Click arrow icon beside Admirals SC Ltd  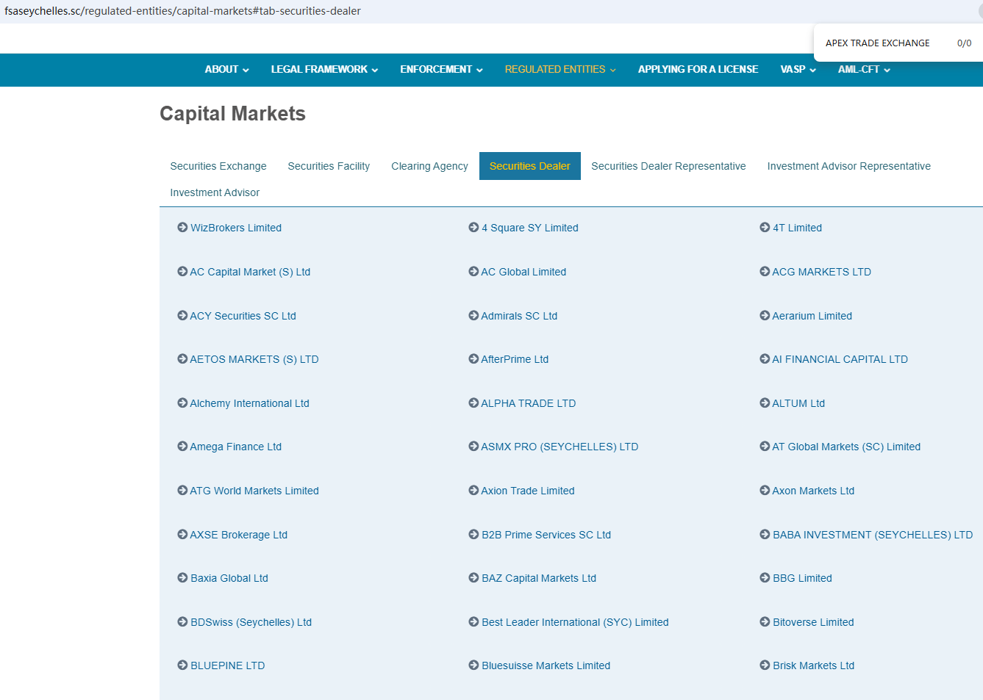pos(473,316)
